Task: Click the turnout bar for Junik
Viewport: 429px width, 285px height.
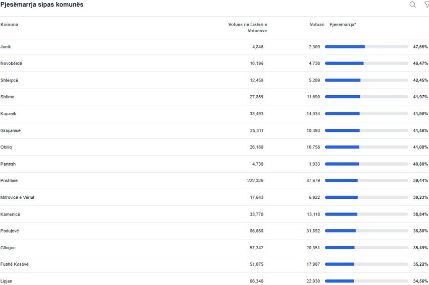Action: [366, 47]
